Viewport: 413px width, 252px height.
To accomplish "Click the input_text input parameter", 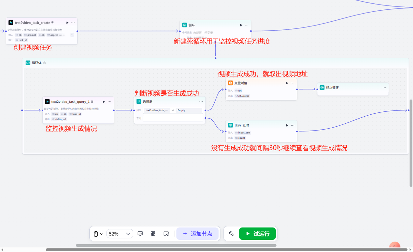I will click(x=243, y=133).
